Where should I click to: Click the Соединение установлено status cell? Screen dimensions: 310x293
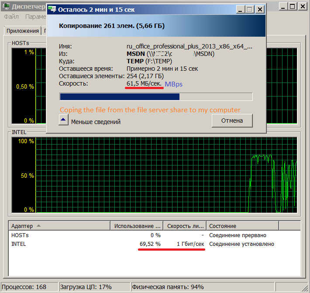241,244
